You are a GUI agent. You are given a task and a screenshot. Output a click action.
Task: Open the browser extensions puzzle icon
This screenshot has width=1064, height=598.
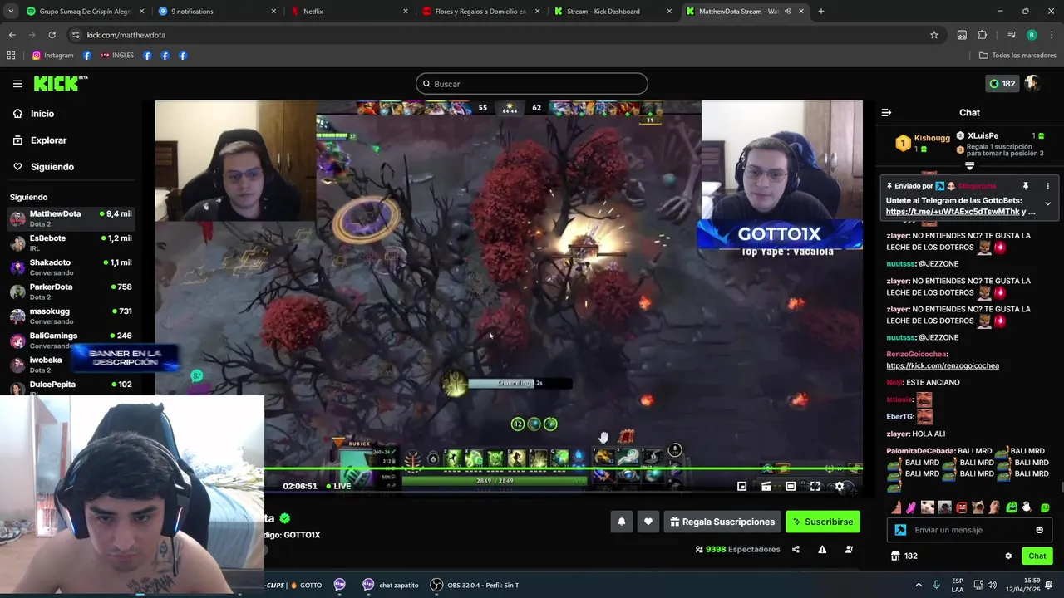983,35
